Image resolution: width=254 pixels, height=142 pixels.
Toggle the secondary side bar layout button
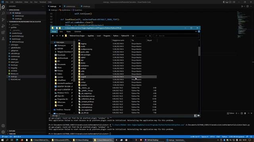[x=230, y=2]
